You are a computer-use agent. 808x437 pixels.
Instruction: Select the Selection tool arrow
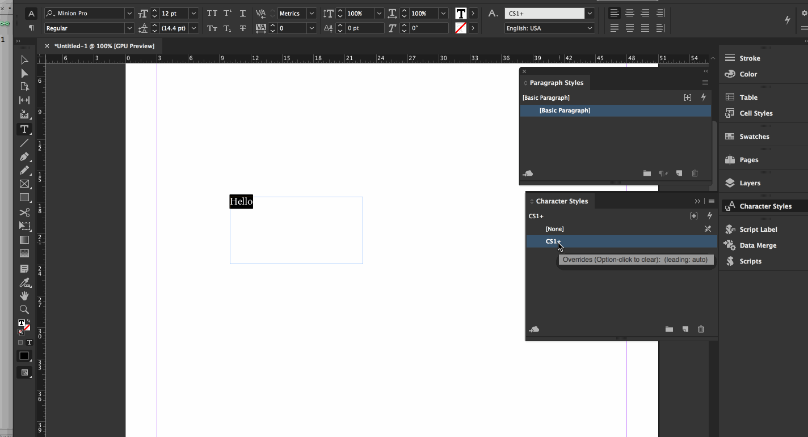point(24,60)
